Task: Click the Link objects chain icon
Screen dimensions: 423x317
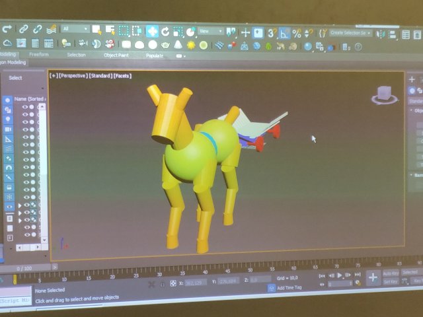Action: click(23, 29)
